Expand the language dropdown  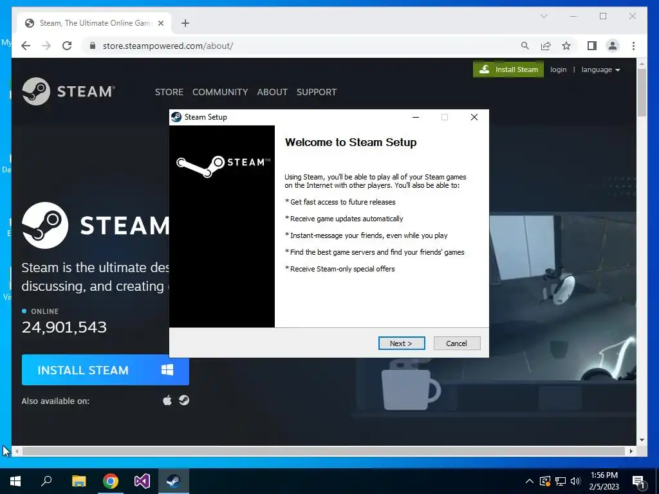click(600, 69)
